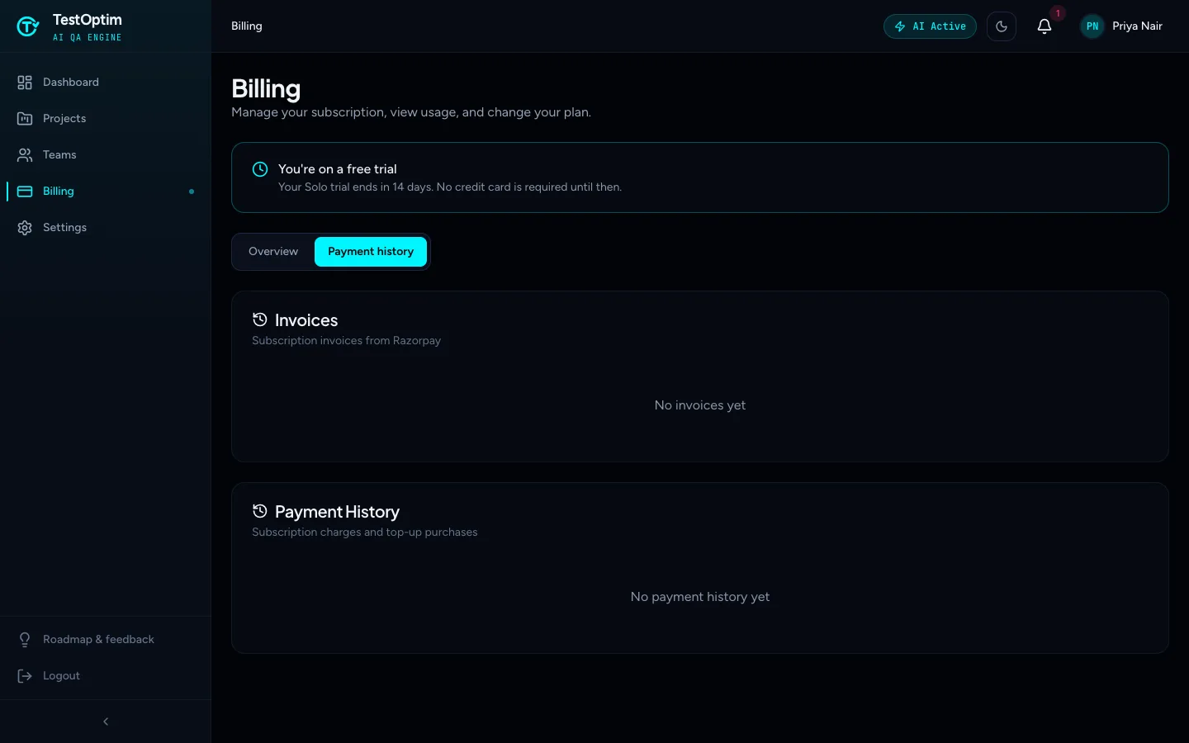The height and width of the screenshot is (743, 1189).
Task: Click 'You're on a free trial' heading
Action: (x=338, y=169)
